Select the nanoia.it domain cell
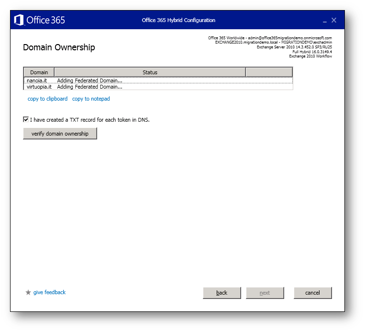This screenshot has height=332, width=365. [x=37, y=80]
